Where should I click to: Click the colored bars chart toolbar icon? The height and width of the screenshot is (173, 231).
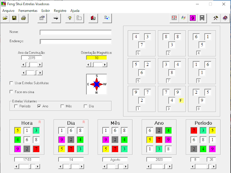pos(183,18)
